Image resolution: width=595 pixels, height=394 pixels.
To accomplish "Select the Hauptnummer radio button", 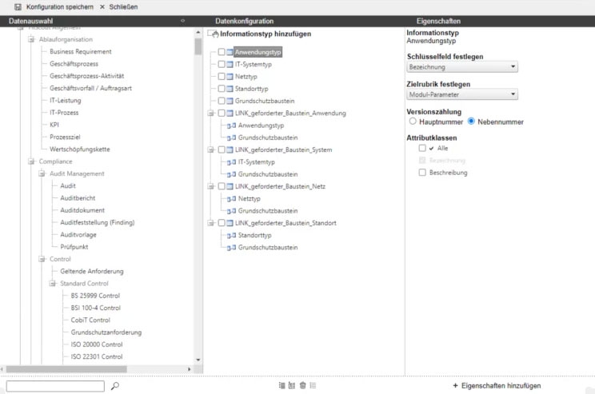I will tap(413, 121).
